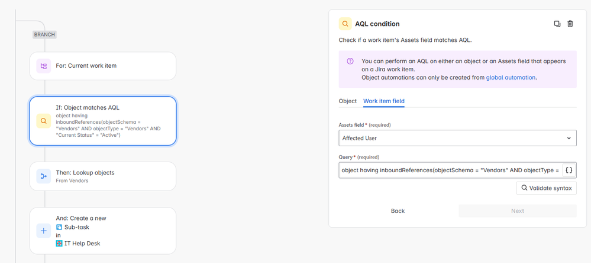Click the help question mark icon in info box
Viewport: 591px width, 263px height.
350,61
